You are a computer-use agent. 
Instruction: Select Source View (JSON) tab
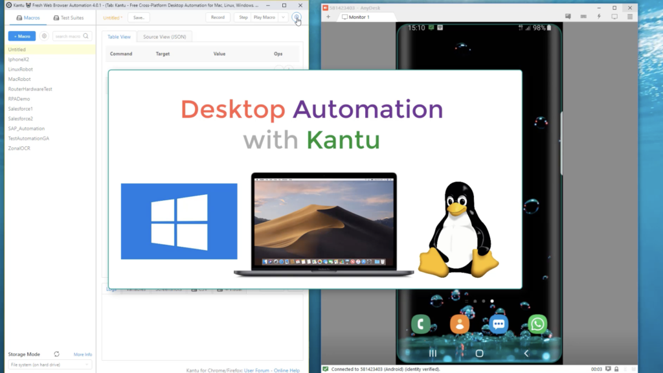tap(164, 37)
